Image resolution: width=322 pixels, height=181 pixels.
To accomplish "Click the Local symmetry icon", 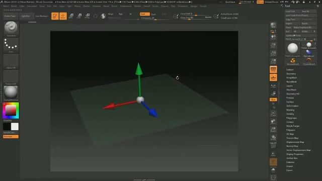I will tap(273, 86).
